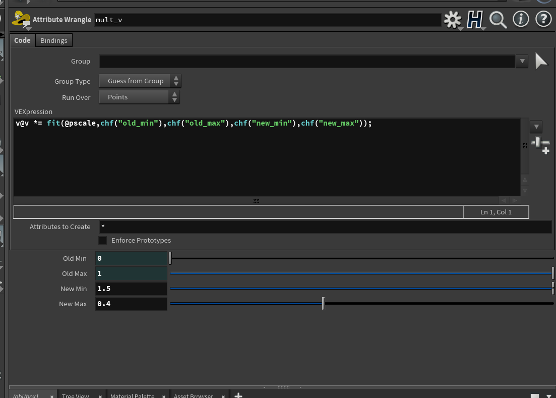The width and height of the screenshot is (556, 398).
Task: Open the Group Type dropdown
Action: pyautogui.click(x=140, y=81)
